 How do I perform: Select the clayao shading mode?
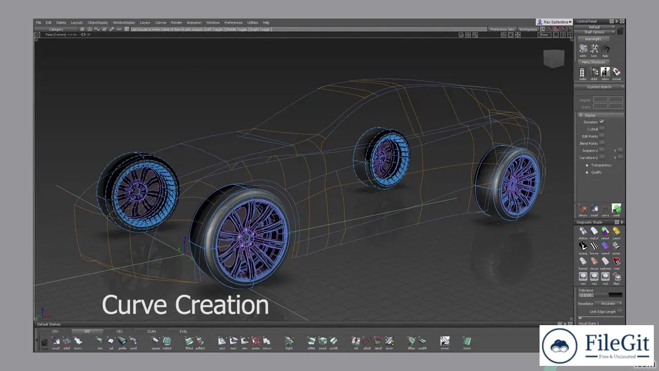tap(594, 263)
